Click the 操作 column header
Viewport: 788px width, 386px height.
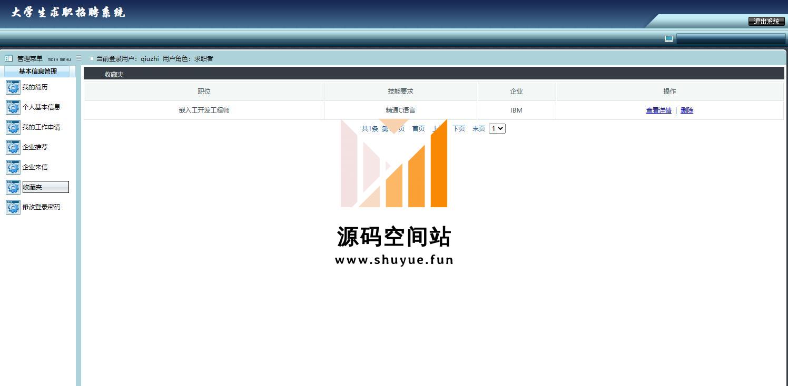tap(669, 92)
